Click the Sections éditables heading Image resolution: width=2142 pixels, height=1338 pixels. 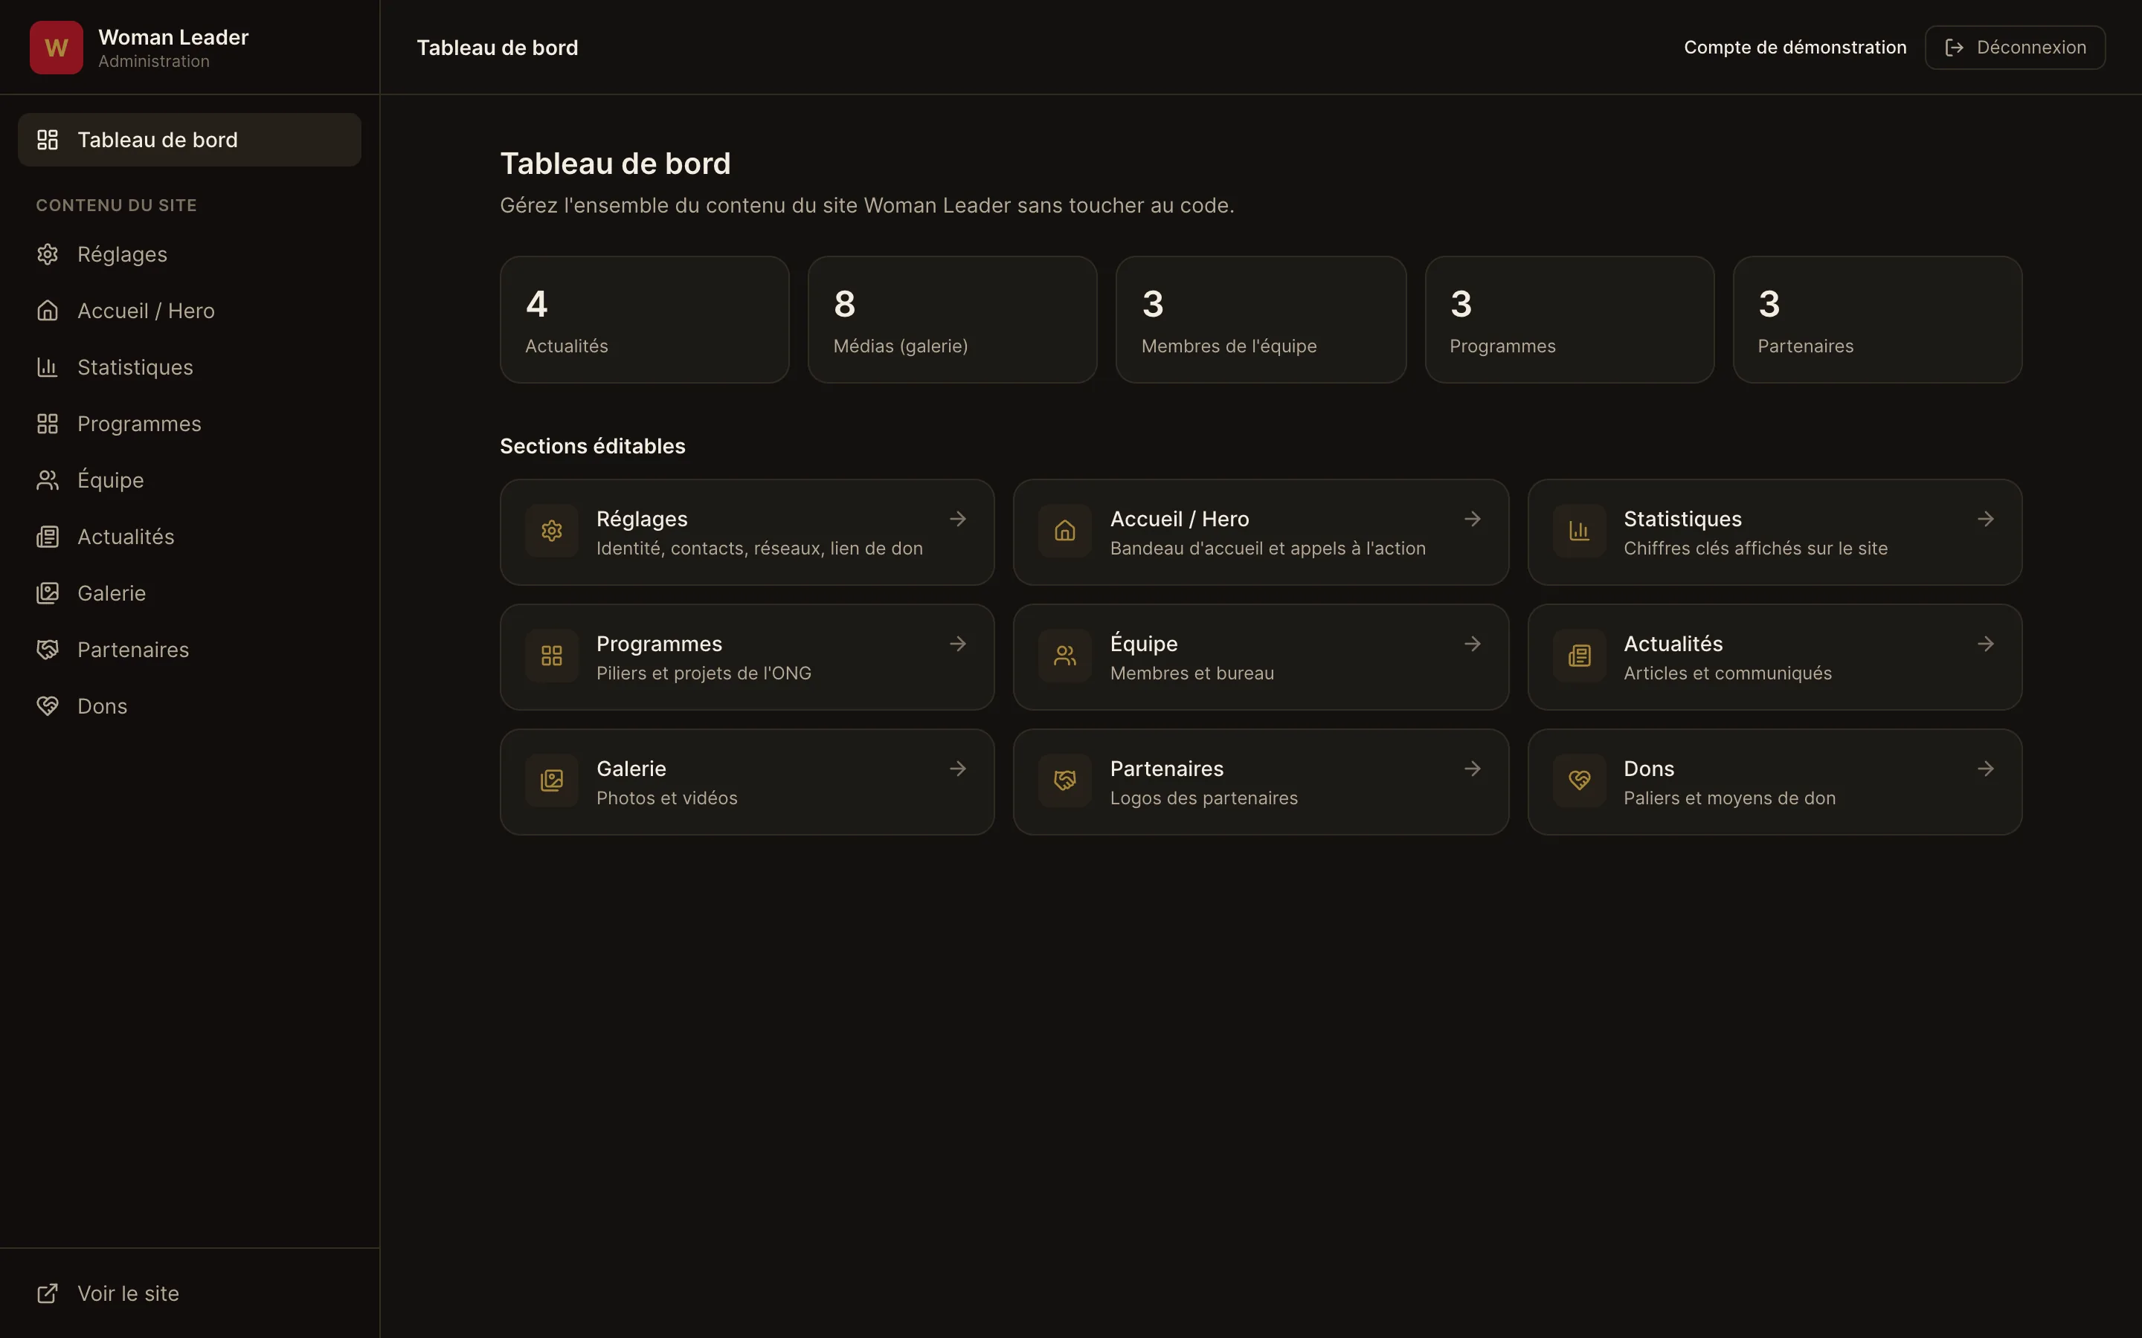(x=592, y=446)
